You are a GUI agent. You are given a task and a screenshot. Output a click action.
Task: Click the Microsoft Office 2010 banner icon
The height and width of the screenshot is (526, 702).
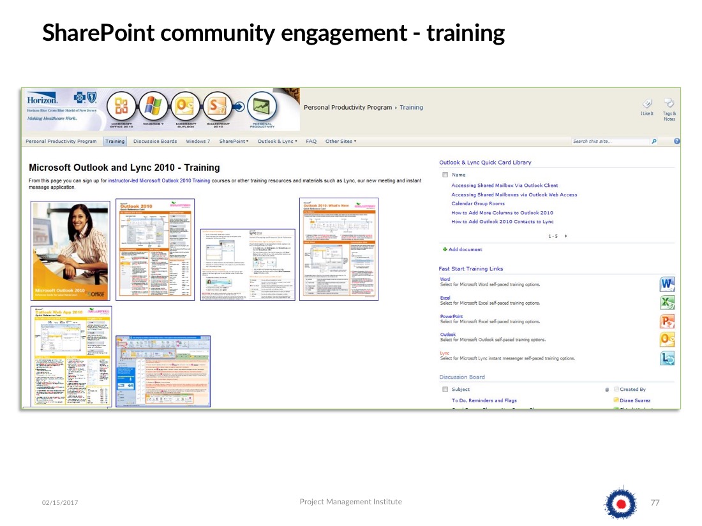pyautogui.click(x=122, y=106)
